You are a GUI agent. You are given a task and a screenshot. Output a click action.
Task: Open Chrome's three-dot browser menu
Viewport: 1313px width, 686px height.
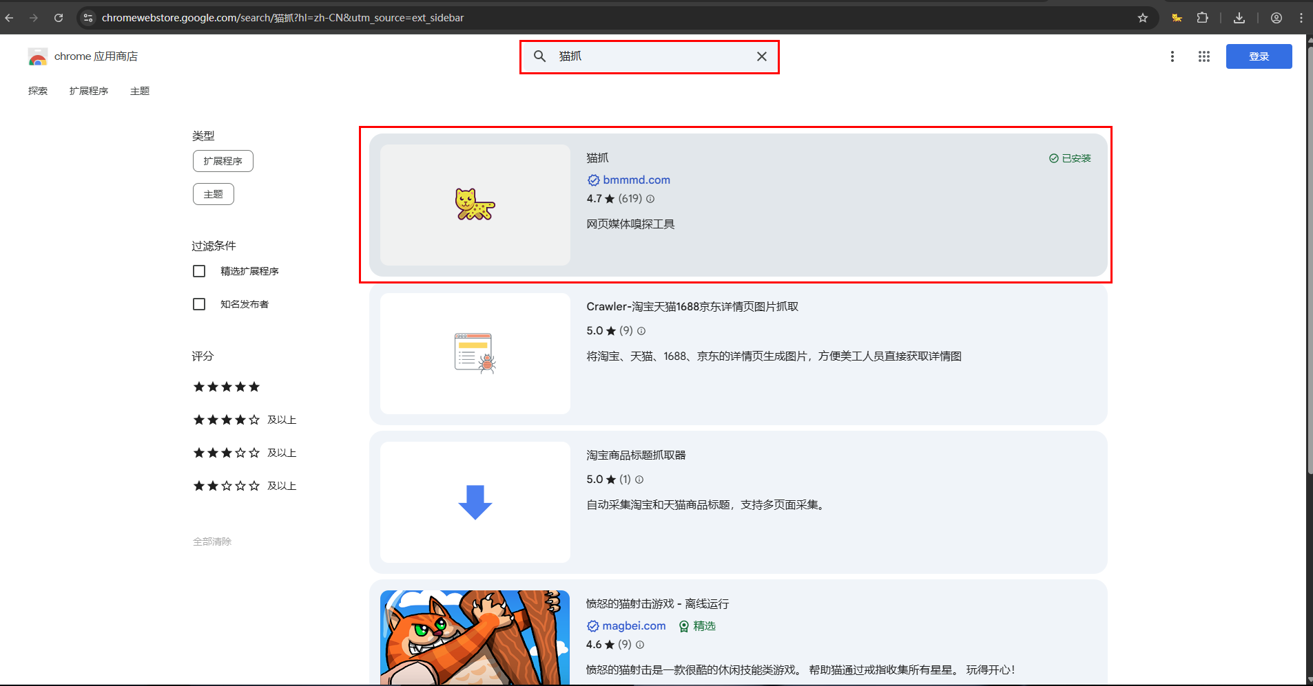(x=1301, y=18)
